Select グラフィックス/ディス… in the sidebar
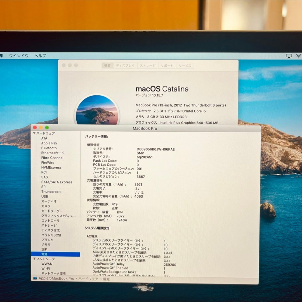302x302 pixels. click(59, 216)
